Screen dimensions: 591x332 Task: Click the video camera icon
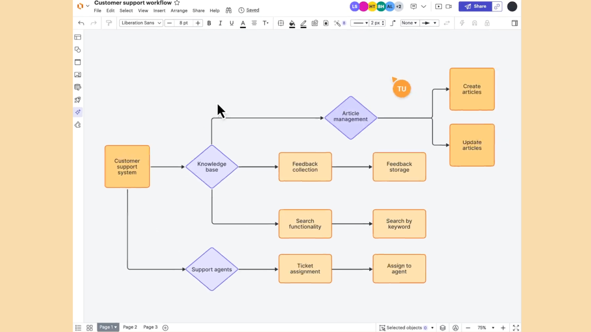[449, 6]
